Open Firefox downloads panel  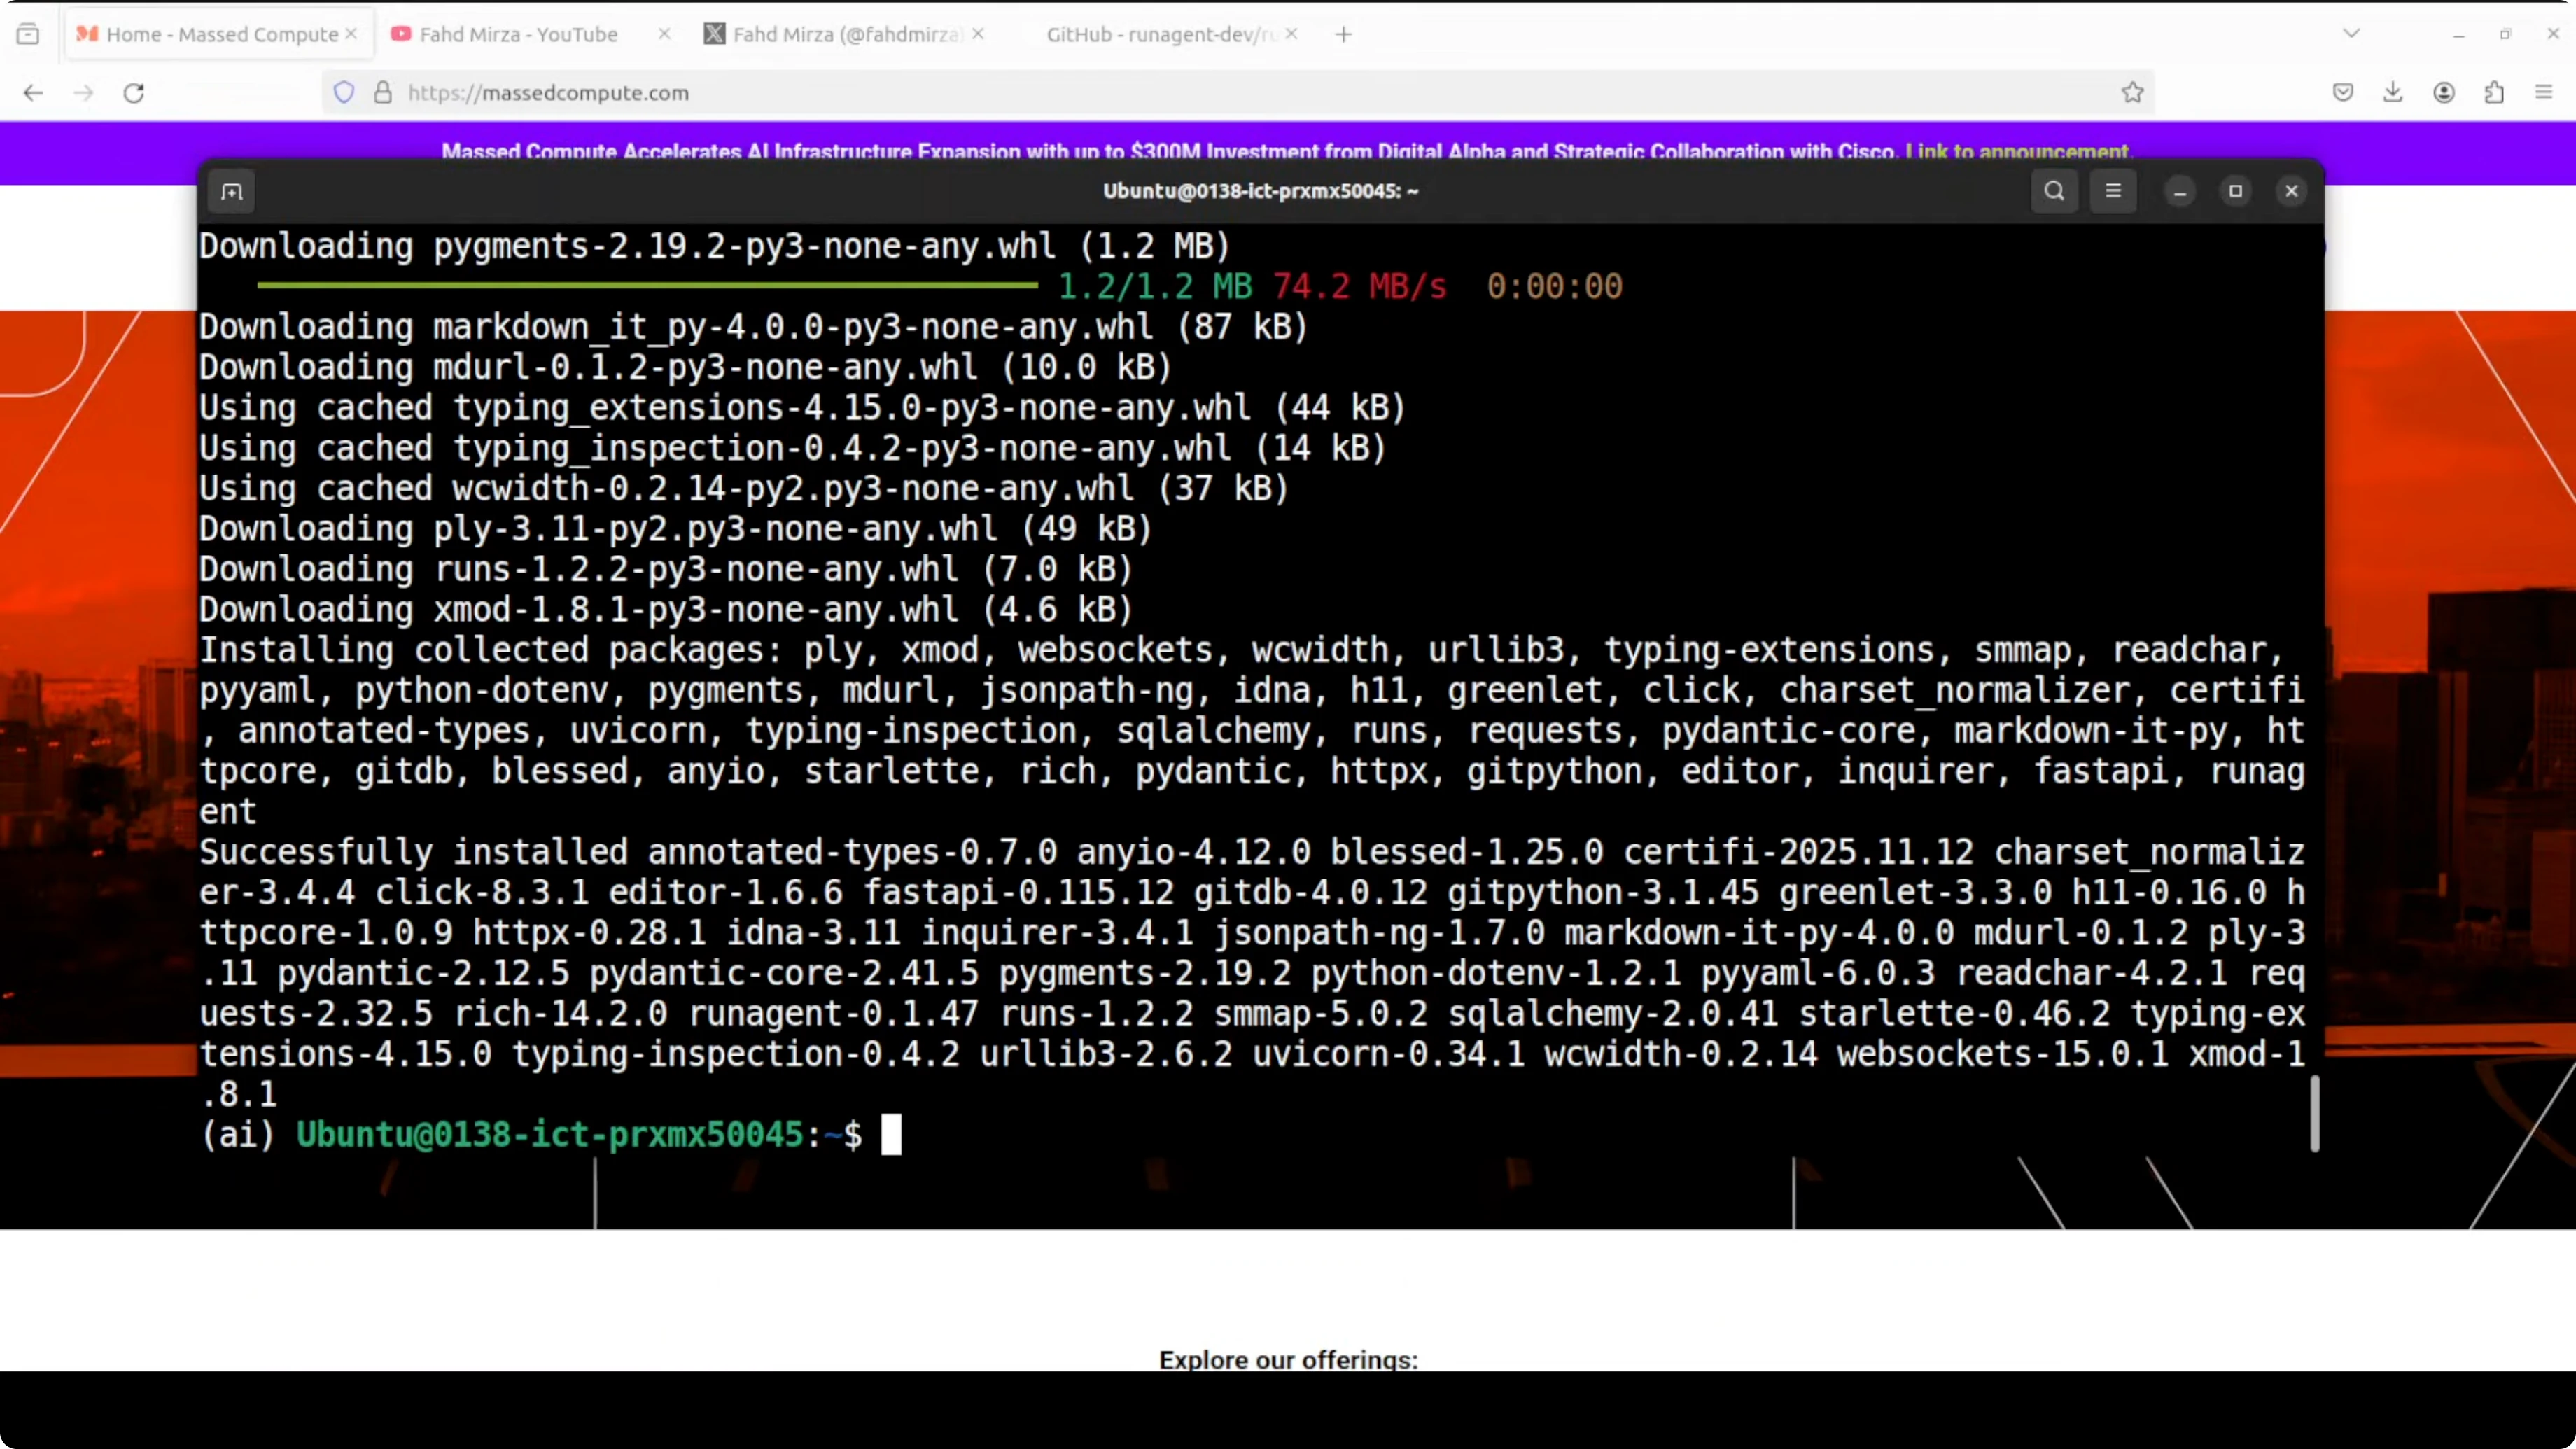(2392, 93)
